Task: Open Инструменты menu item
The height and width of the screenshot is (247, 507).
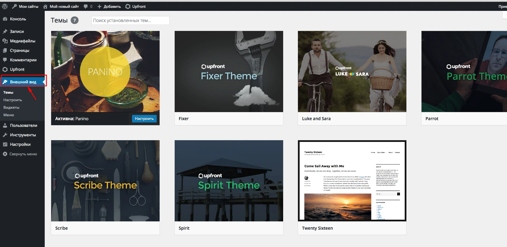Action: click(x=22, y=135)
